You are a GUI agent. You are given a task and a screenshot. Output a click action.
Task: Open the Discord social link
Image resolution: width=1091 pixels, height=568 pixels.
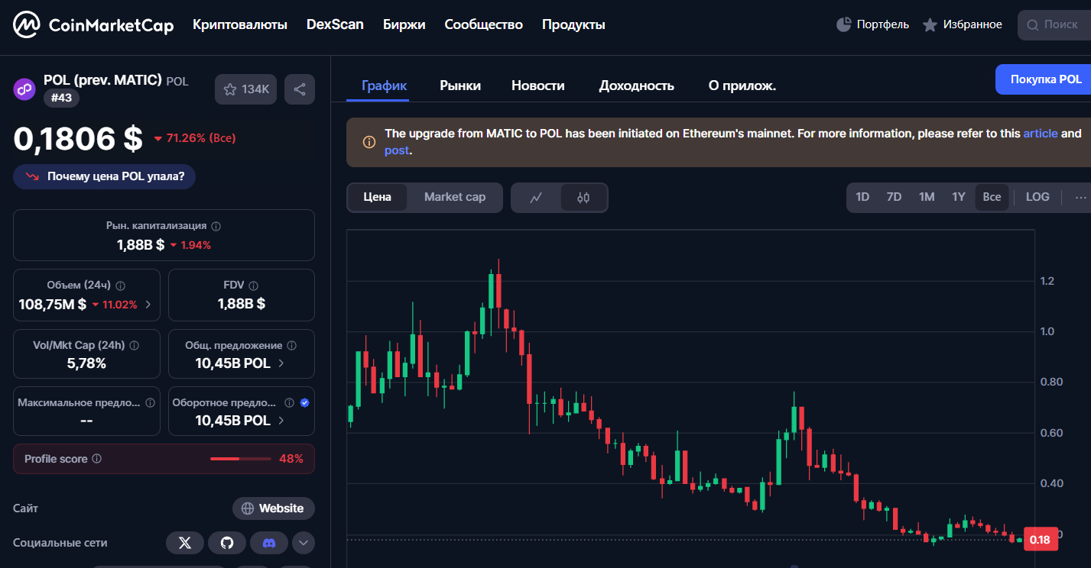tap(269, 543)
